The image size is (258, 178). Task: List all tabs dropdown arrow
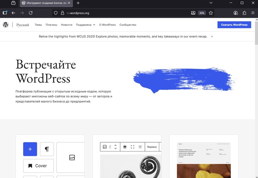tap(211, 3)
